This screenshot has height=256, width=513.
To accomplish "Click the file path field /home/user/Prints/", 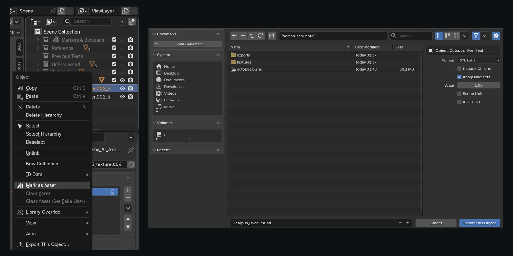I will pos(333,36).
